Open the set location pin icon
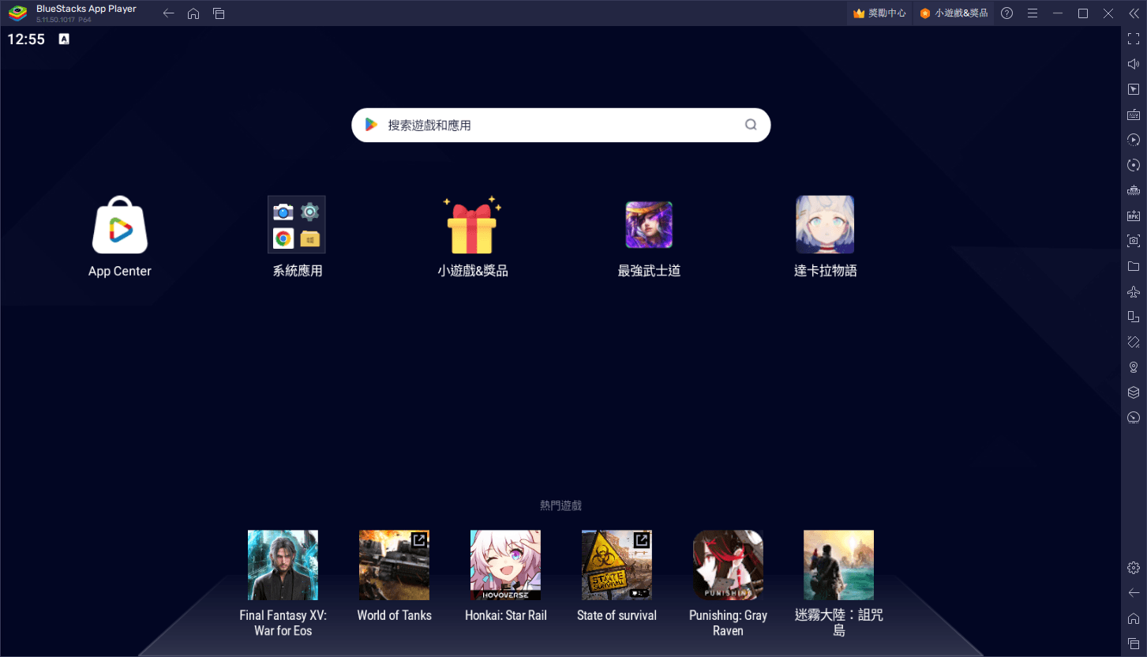Image resolution: width=1147 pixels, height=657 pixels. point(1134,367)
